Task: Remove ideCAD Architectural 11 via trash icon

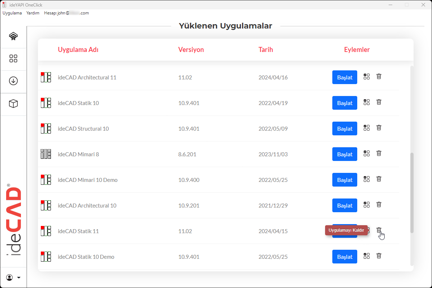Action: [x=379, y=77]
